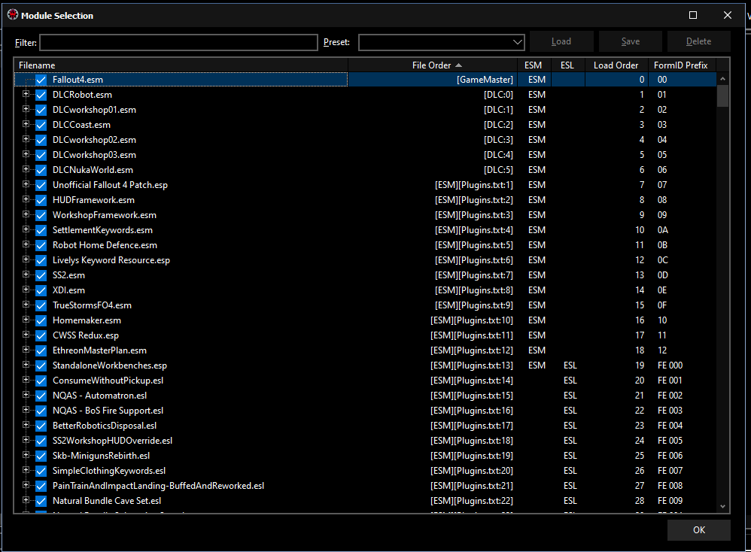Screen dimensions: 751x552
Task: Expand the CWSS Redux.esp node
Action: click(26, 335)
